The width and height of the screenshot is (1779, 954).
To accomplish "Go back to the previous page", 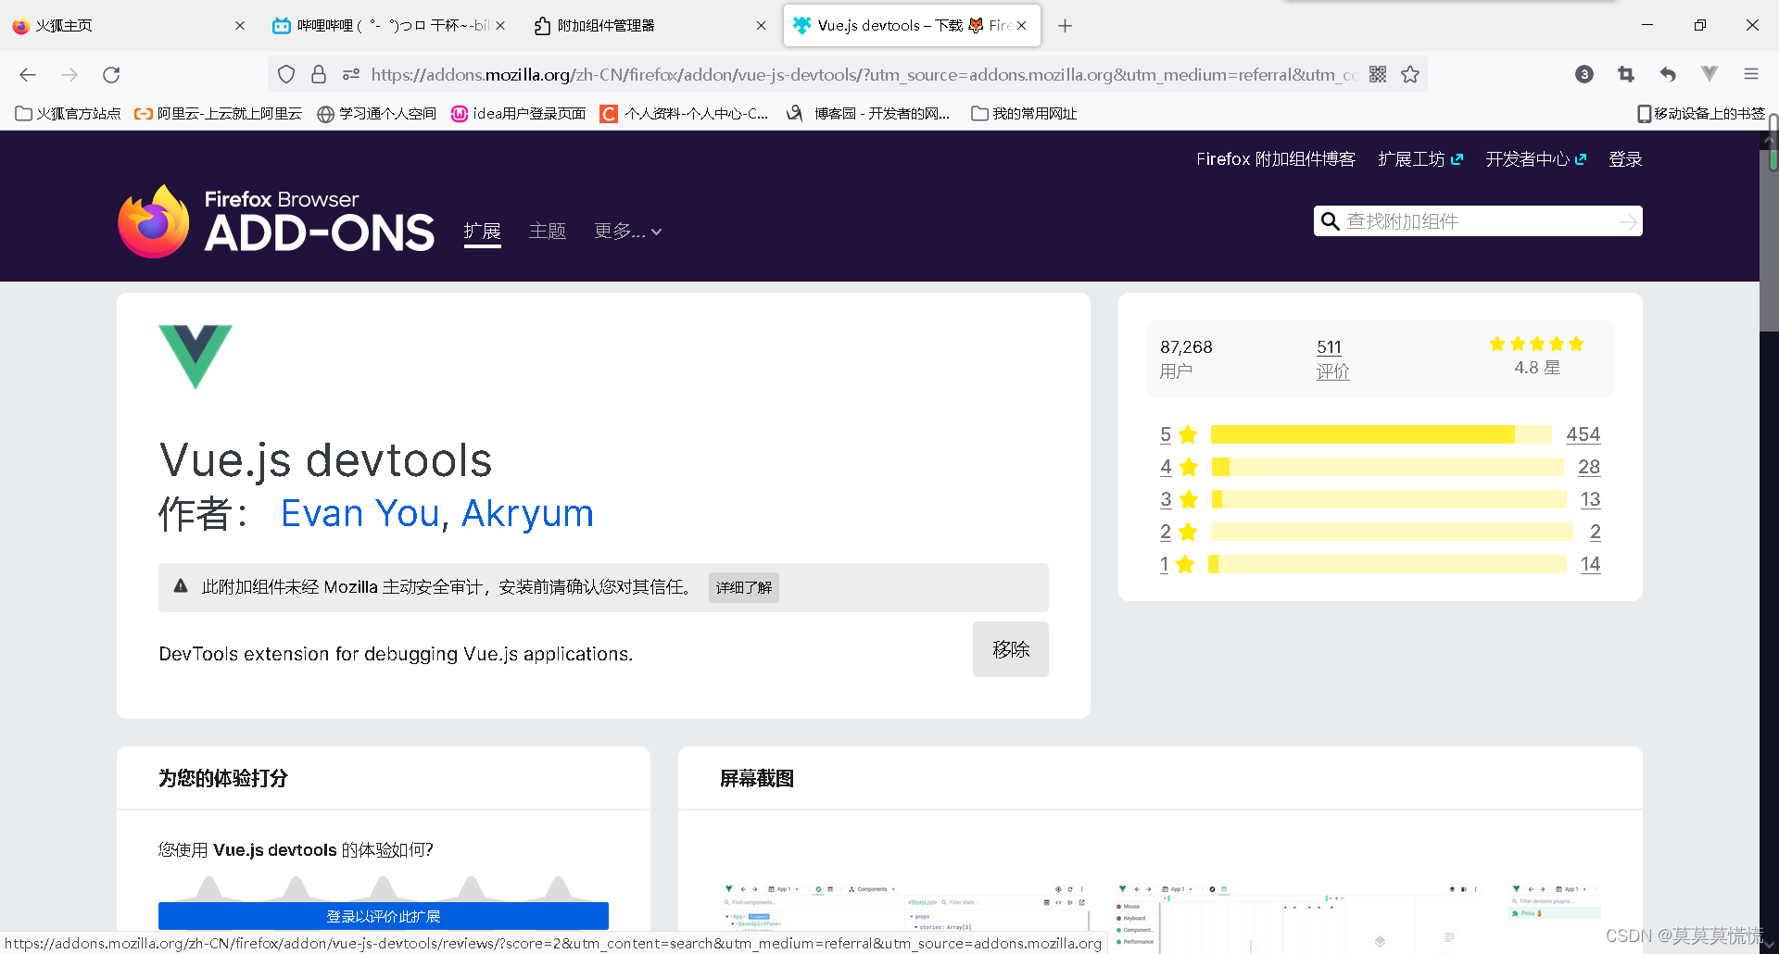I will (28, 75).
